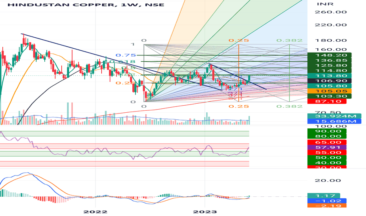Viewport: 366px width, 216px height.
Task: Click the 0.382 label above the Fib grid
Action: pyautogui.click(x=289, y=40)
